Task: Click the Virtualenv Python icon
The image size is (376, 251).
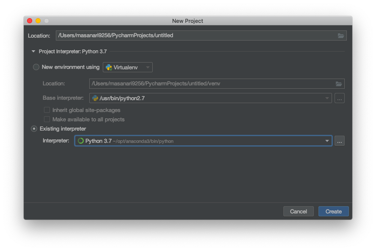Action: pyautogui.click(x=109, y=67)
